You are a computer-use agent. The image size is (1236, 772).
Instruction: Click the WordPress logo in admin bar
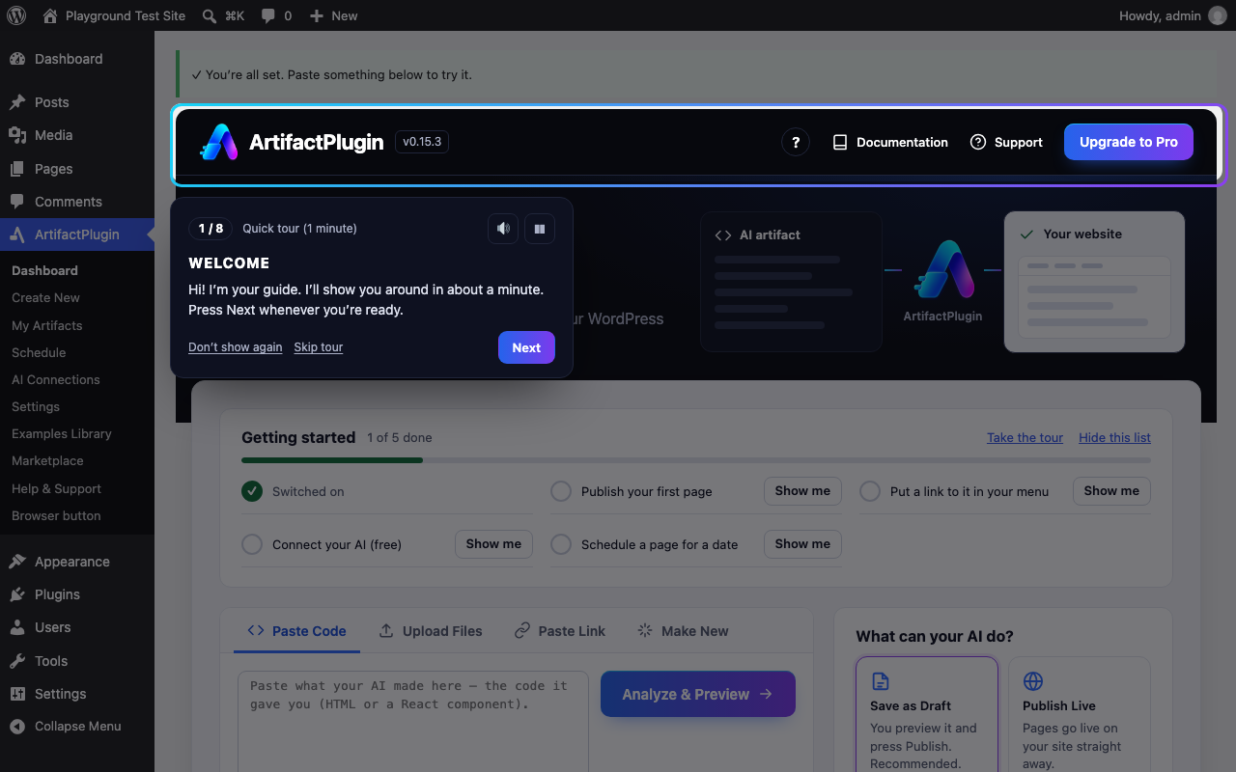16,15
